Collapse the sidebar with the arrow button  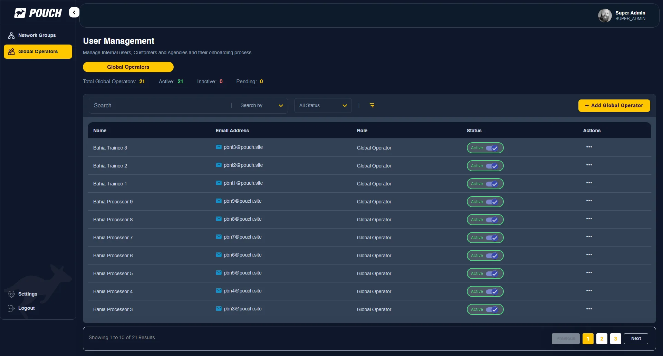[74, 12]
